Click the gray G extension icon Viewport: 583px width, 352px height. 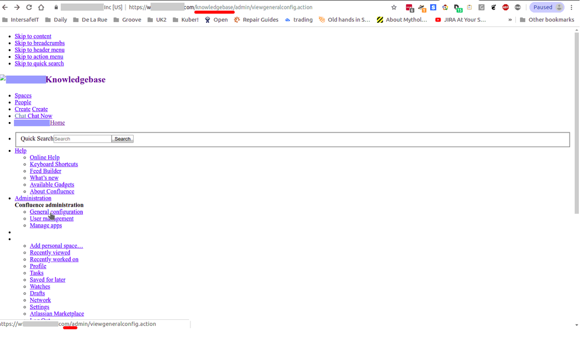click(481, 8)
